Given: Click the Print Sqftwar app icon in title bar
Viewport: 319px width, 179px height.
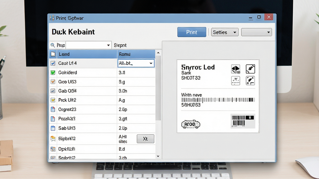Looking at the screenshot, I should click(x=52, y=18).
